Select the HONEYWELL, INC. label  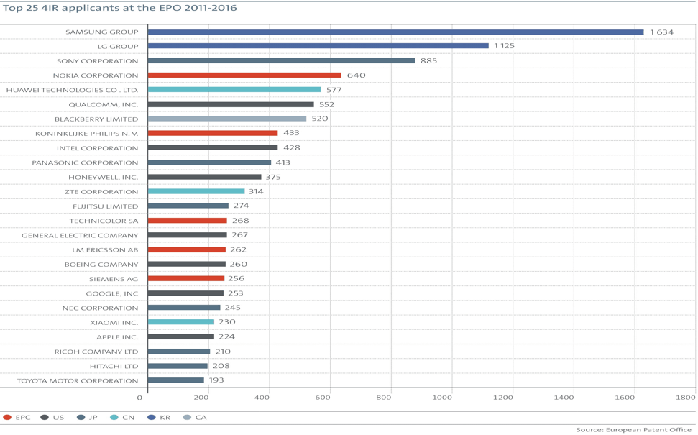[x=104, y=177]
